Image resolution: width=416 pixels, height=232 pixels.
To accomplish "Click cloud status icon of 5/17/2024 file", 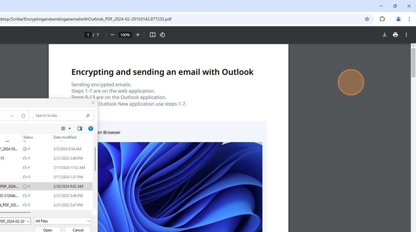I will tap(25, 177).
